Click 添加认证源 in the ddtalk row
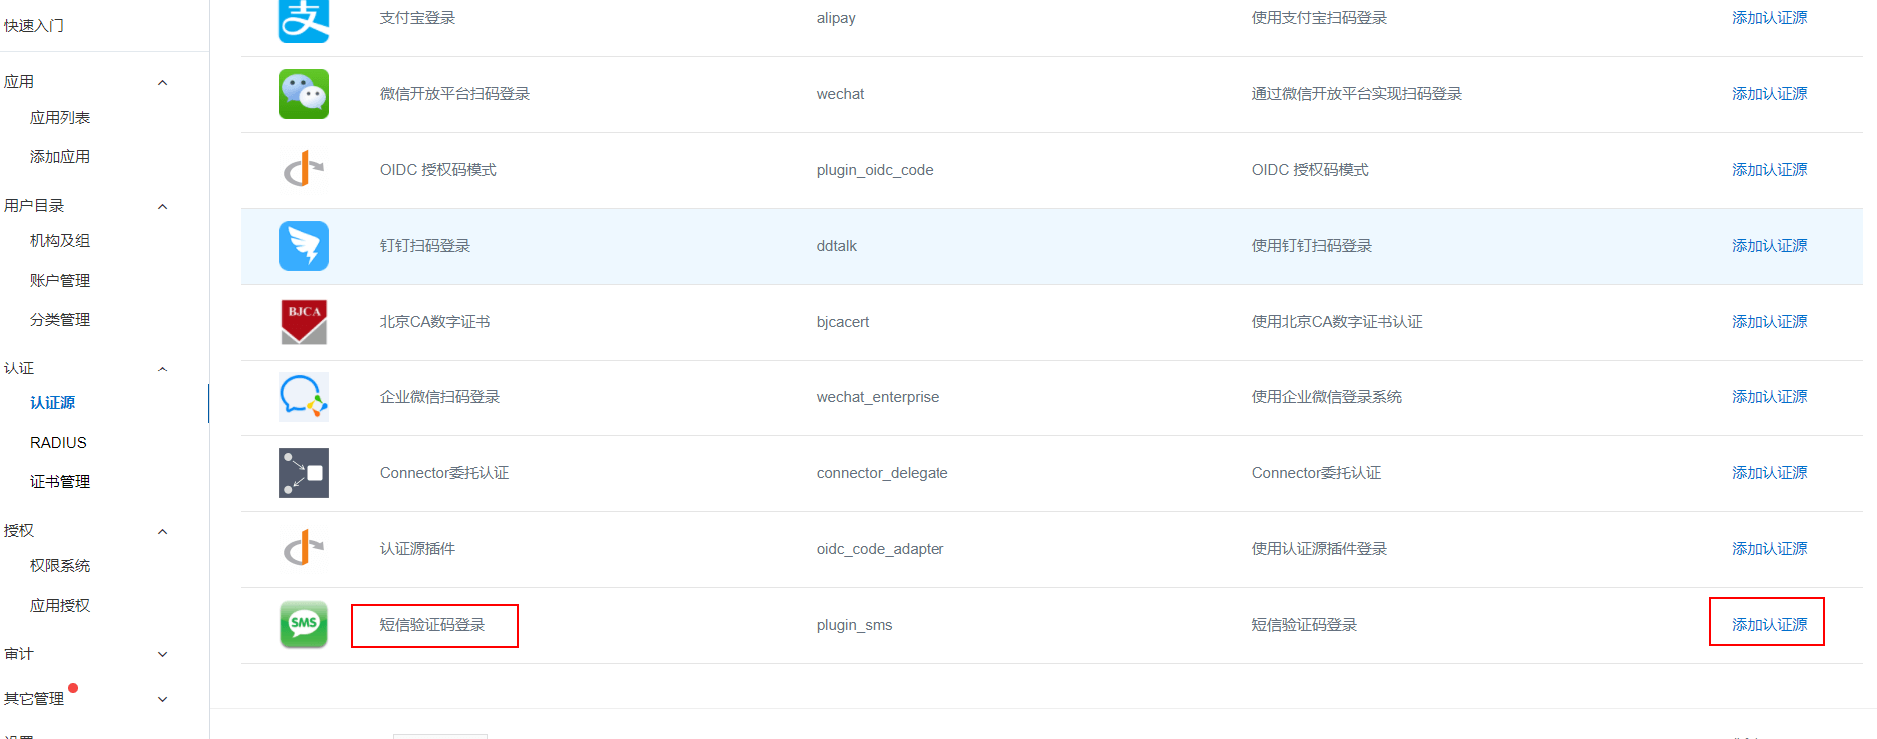This screenshot has height=739, width=1877. point(1769,246)
